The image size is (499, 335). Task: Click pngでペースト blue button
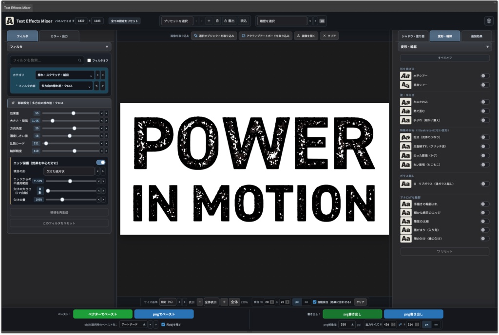click(x=164, y=314)
